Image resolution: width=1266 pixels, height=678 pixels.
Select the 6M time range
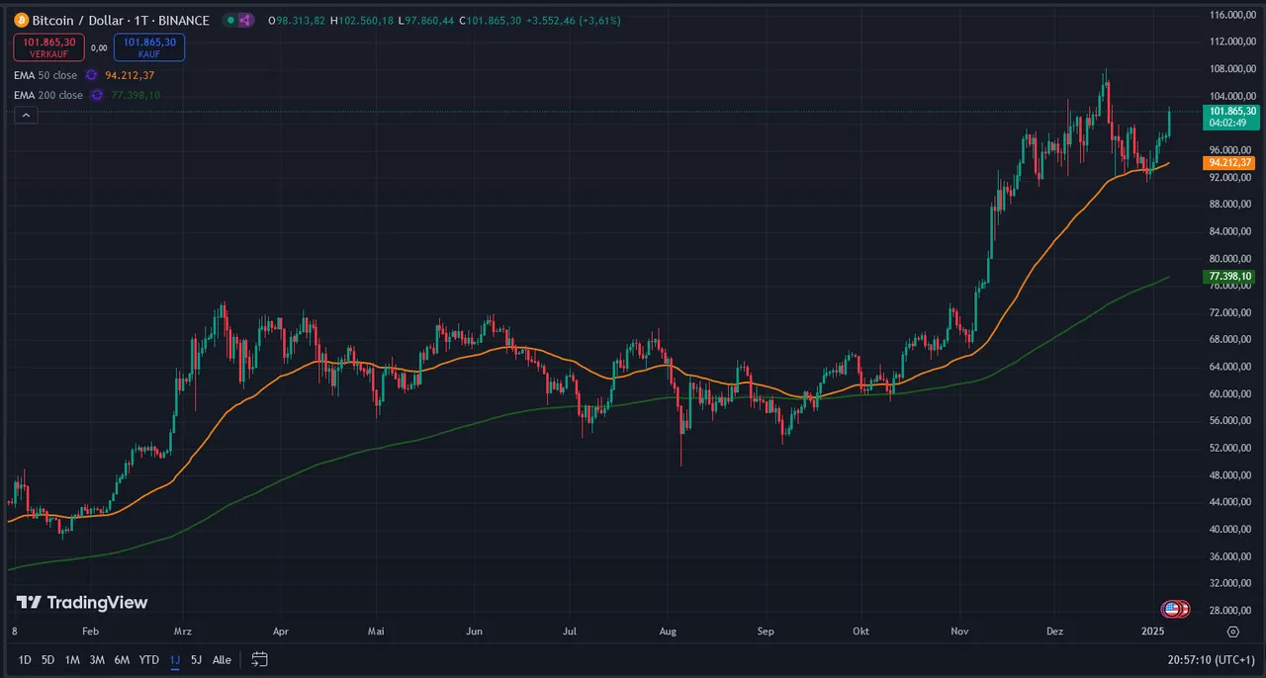pos(122,659)
